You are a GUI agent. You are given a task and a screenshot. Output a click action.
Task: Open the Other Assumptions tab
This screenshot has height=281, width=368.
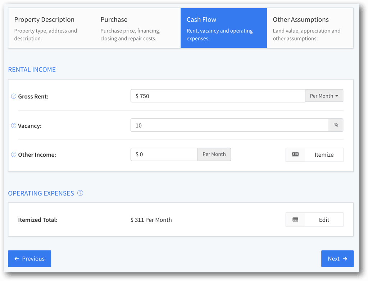310,28
